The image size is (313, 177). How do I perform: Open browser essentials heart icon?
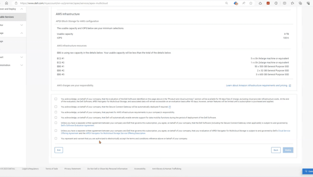308,3
